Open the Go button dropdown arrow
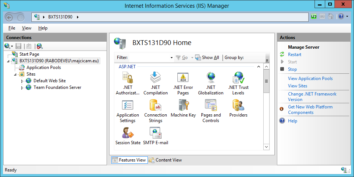 click(192, 58)
